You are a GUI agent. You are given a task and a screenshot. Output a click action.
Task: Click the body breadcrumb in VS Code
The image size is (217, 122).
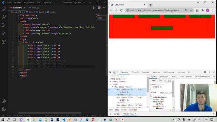tap(41, 12)
